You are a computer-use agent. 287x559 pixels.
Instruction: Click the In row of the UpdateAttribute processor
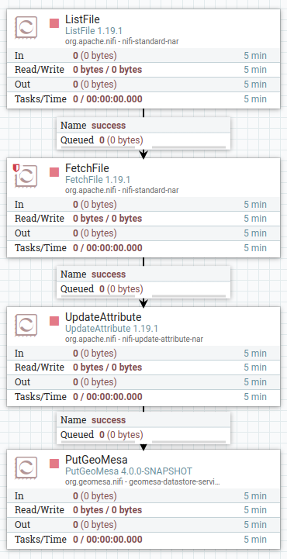point(143,354)
